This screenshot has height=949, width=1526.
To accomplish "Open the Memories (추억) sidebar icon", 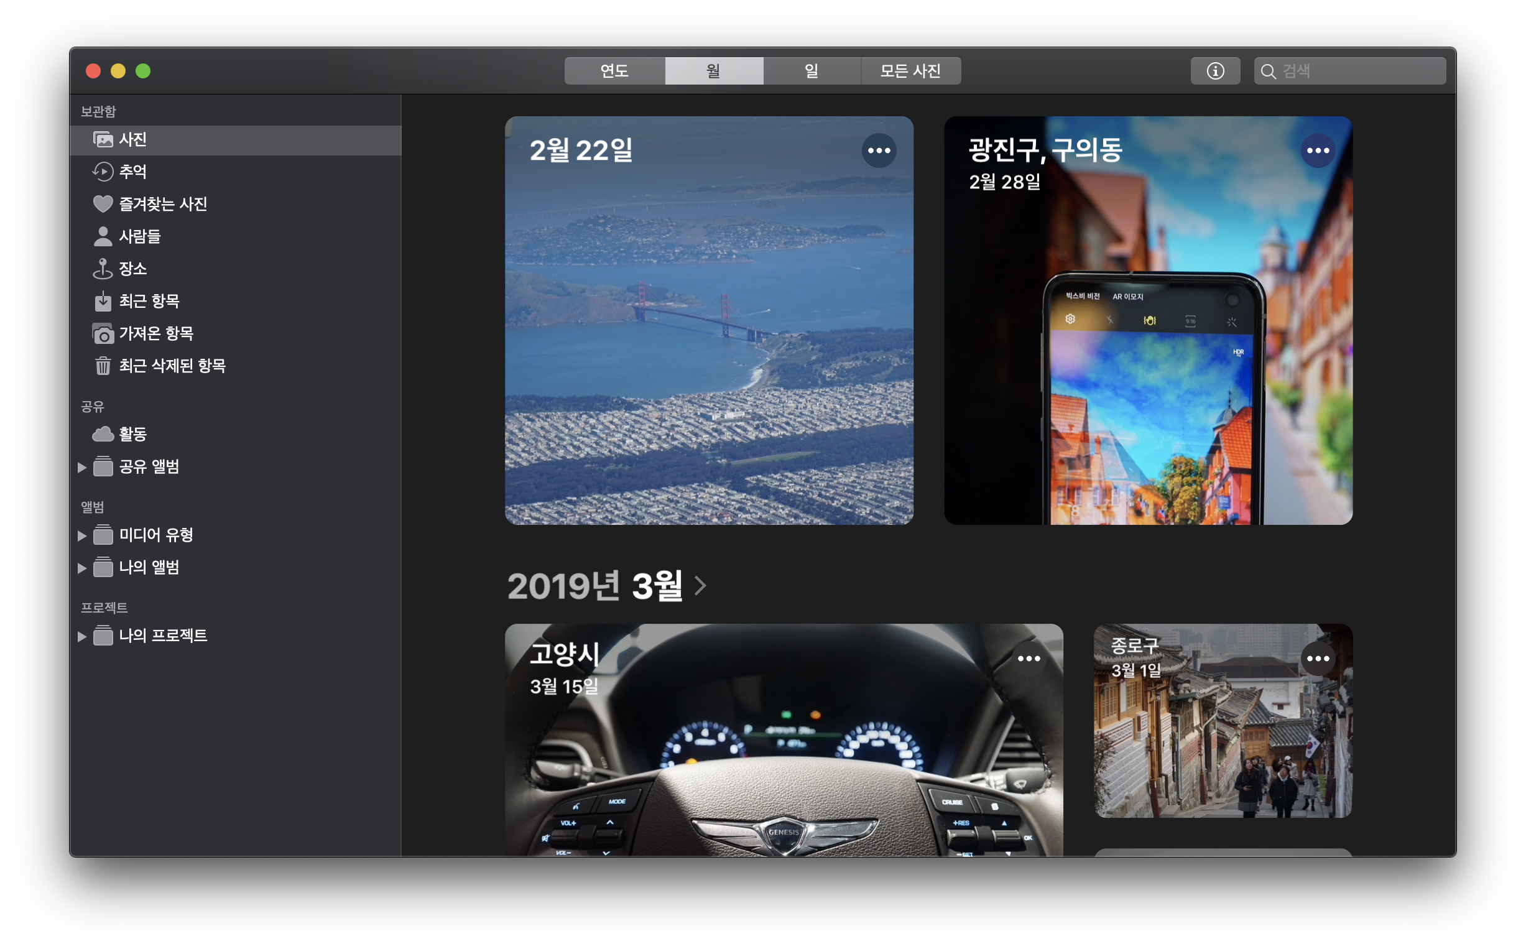I will click(103, 172).
